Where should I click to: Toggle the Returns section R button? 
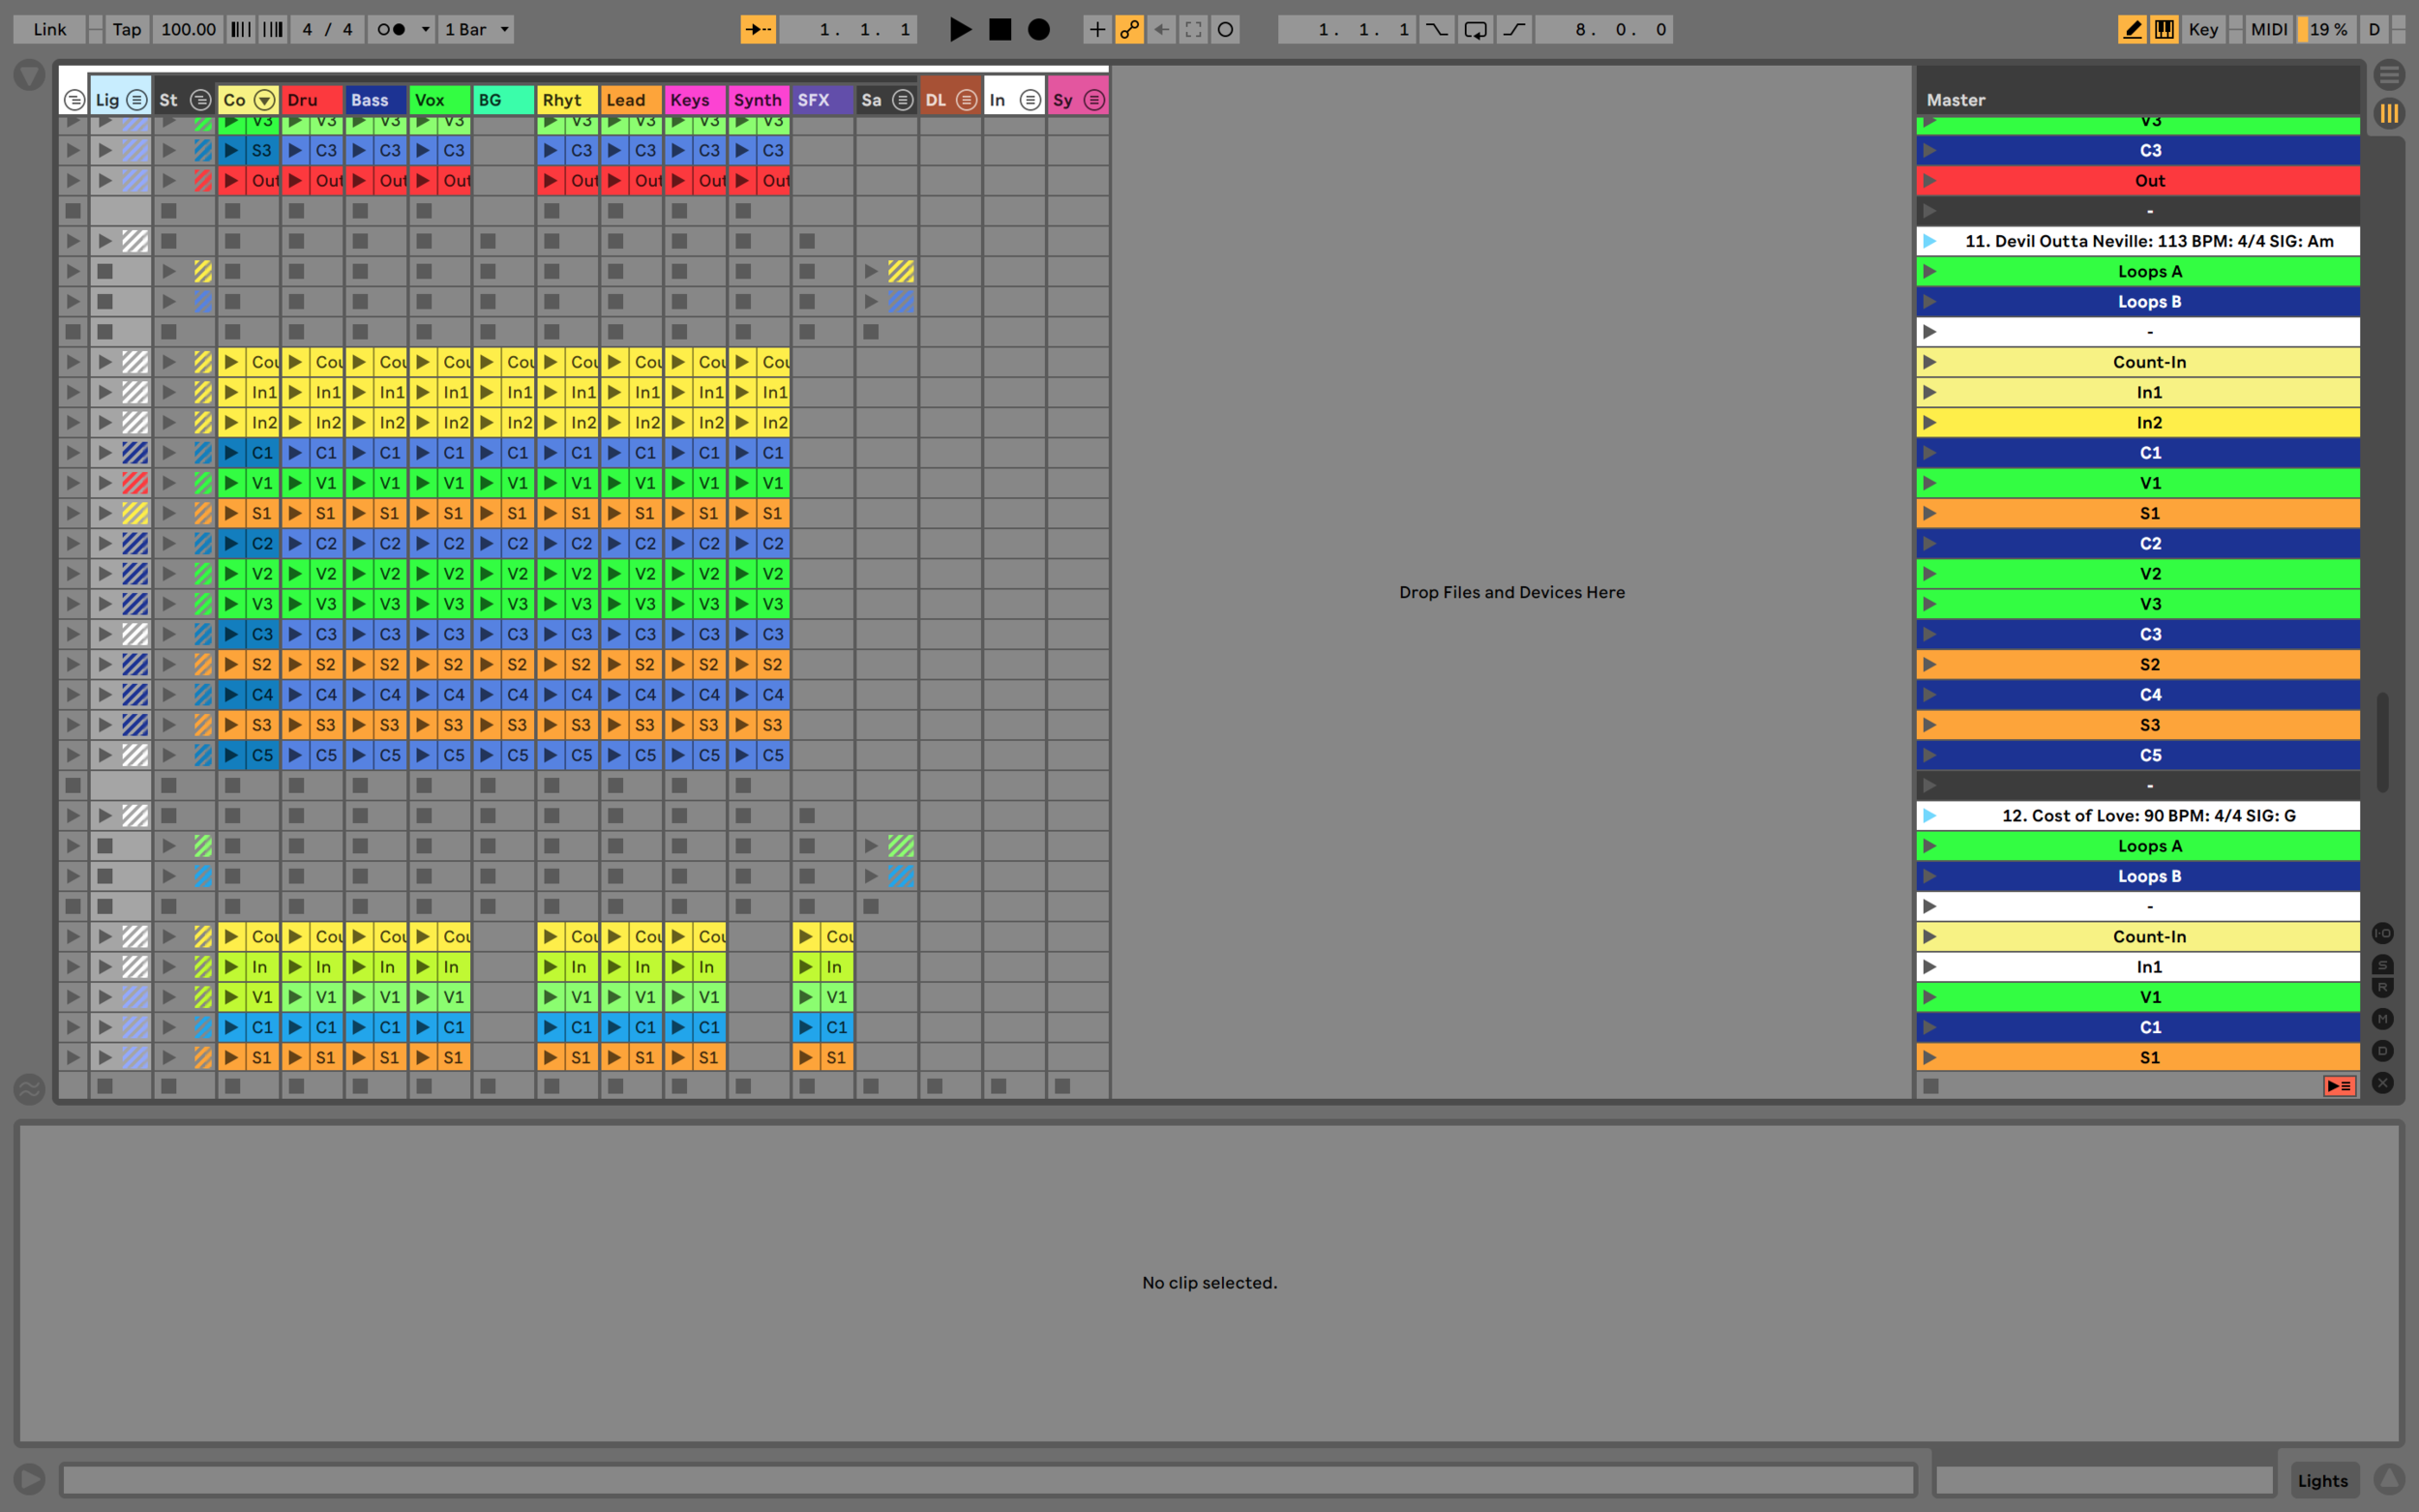(x=2383, y=987)
